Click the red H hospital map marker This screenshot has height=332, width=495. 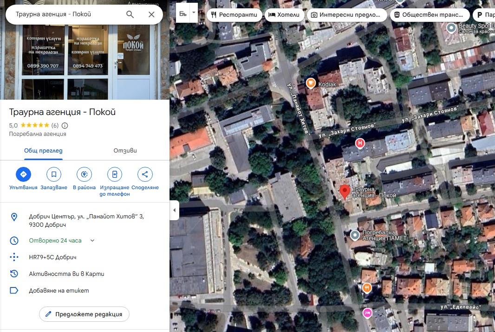click(360, 143)
